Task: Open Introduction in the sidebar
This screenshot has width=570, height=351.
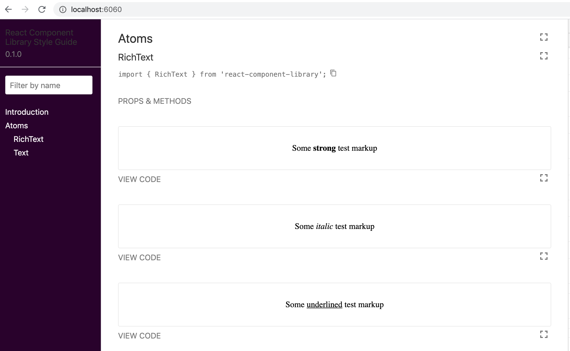Action: pos(27,112)
